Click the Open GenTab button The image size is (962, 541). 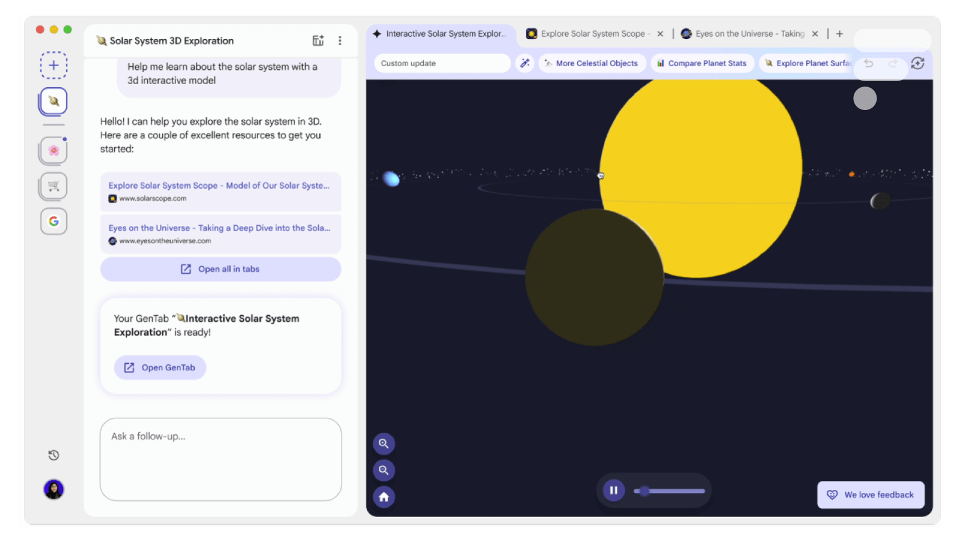159,367
